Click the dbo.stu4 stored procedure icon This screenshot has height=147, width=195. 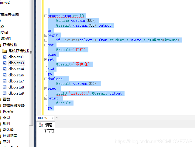(5, 69)
